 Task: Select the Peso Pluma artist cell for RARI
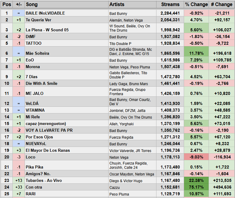click(132, 194)
